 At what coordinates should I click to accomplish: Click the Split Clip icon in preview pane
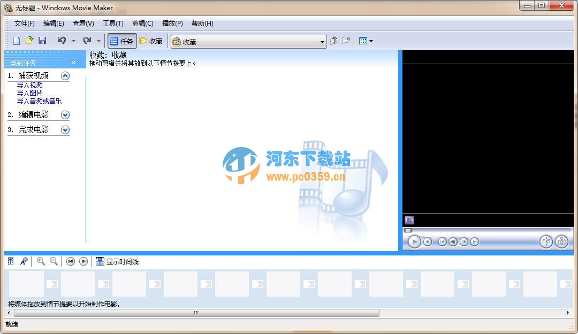point(545,242)
